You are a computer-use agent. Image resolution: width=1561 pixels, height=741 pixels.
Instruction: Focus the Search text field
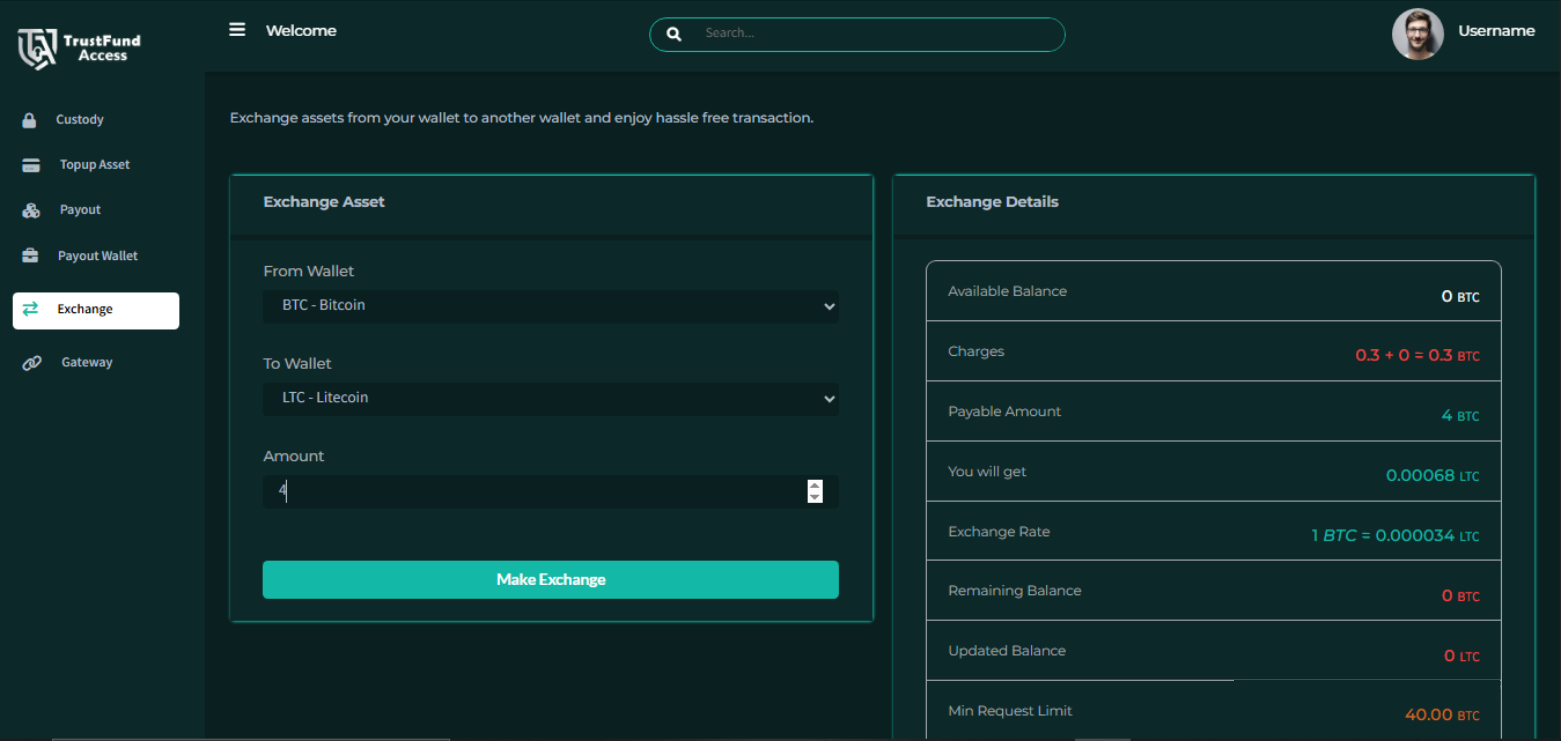coord(873,33)
